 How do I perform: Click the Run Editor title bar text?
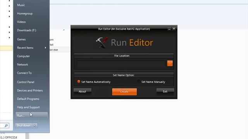[124, 29]
